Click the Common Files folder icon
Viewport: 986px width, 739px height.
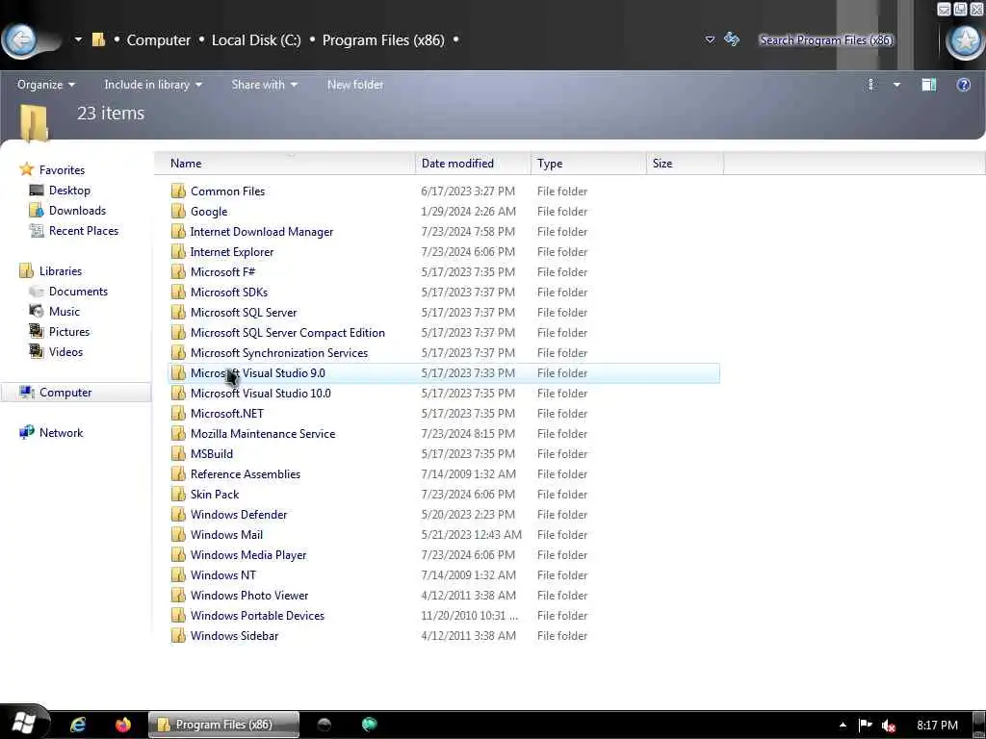[x=178, y=191]
